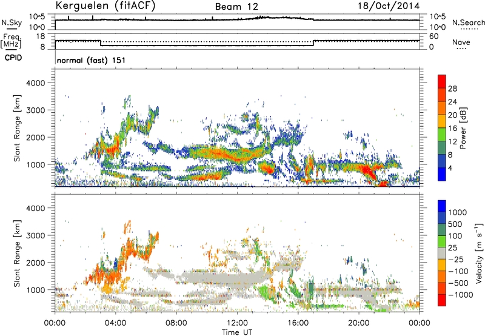
Task: Click the '12:00' time tick label
Action: pos(237,323)
